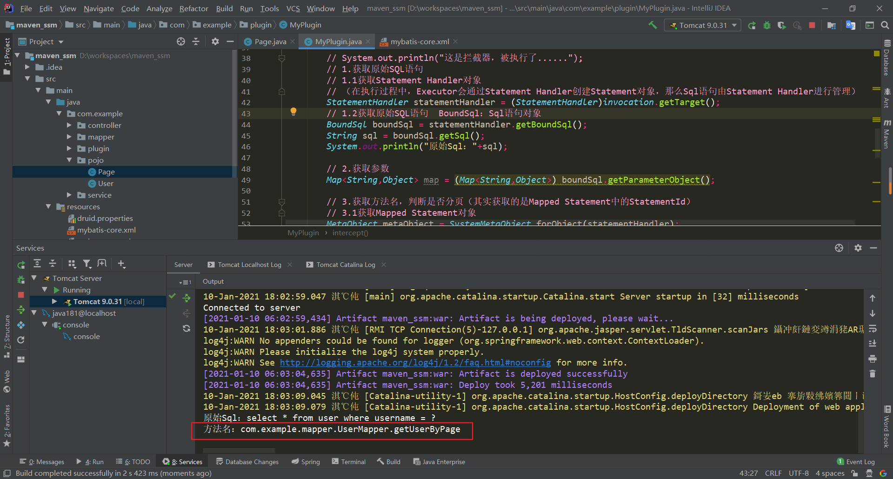Image resolution: width=893 pixels, height=479 pixels.
Task: Open the log4j FAQ link in the console
Action: click(415, 363)
